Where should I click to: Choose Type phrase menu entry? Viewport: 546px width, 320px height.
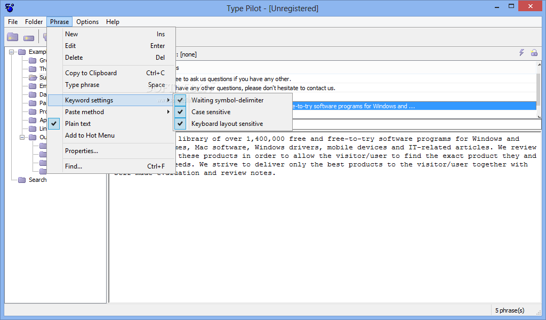coord(111,85)
